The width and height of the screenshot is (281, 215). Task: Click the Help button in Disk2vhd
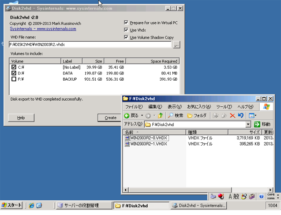pyautogui.click(x=21, y=118)
